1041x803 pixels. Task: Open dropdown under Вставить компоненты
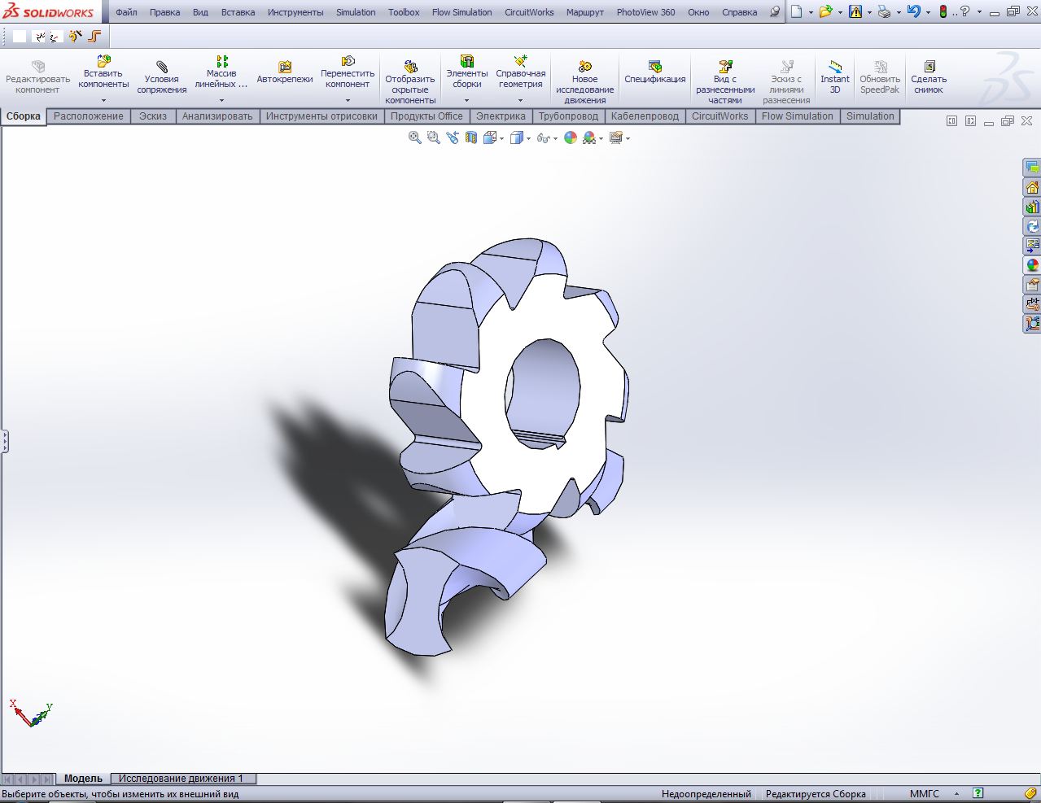click(x=103, y=101)
